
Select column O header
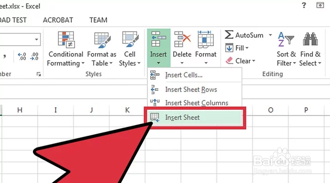pos(271,110)
